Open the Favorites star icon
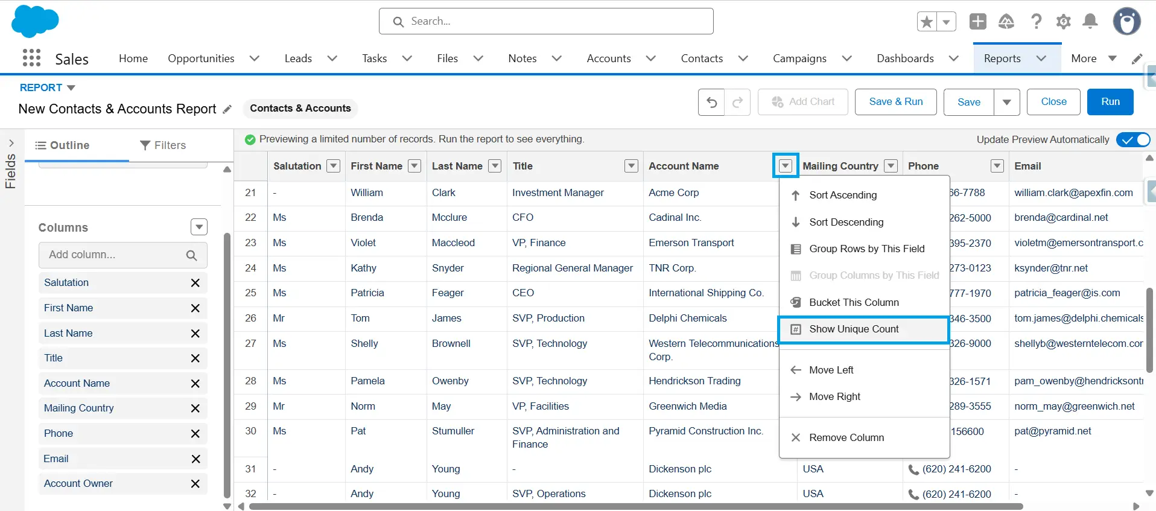Screen dimensions: 1156x511 tap(927, 22)
